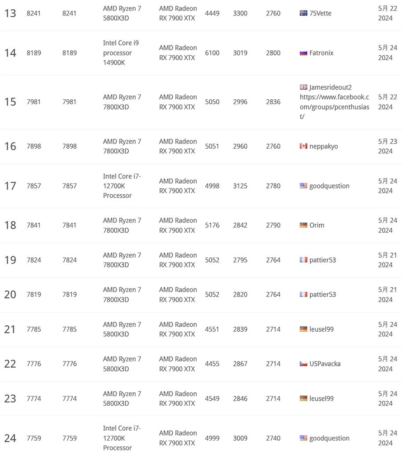The image size is (402, 452).
Task: Select username neppakyo
Action: click(x=324, y=146)
